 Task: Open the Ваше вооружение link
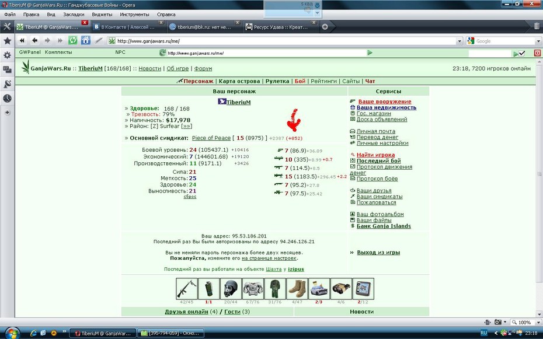point(384,102)
